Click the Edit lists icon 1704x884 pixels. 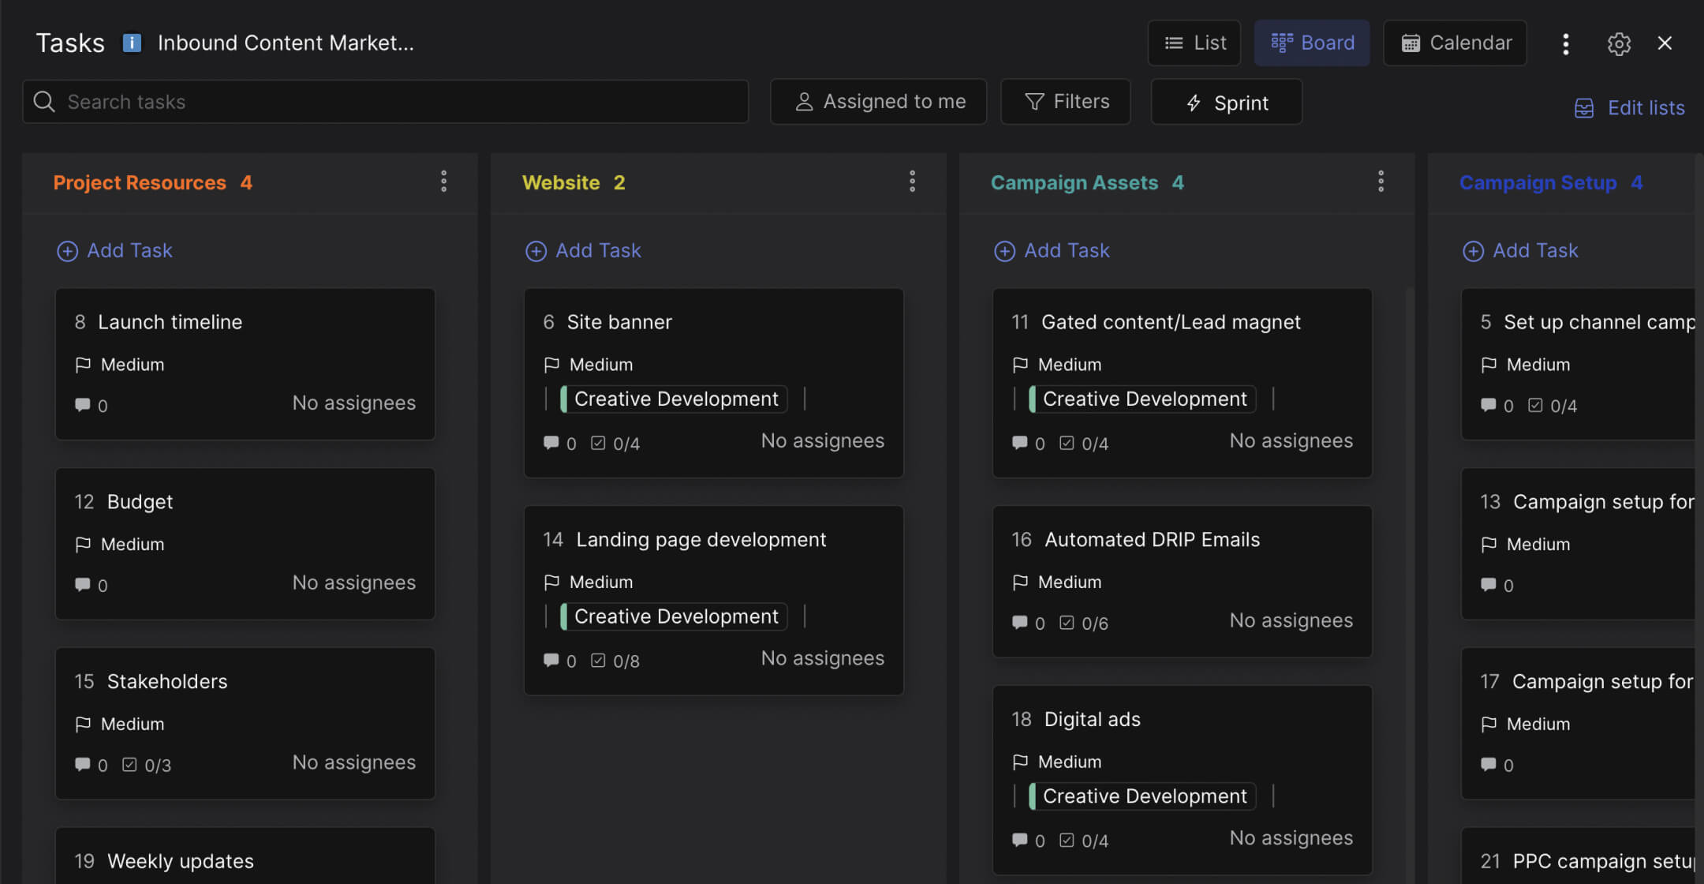click(x=1584, y=108)
